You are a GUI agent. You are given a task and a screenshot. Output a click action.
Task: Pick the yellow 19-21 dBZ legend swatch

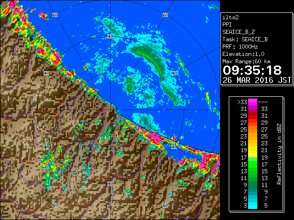click(253, 150)
